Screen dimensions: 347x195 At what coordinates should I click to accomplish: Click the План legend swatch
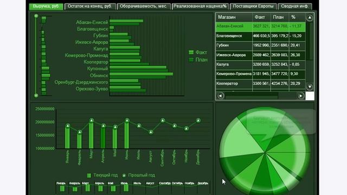pos(191,60)
